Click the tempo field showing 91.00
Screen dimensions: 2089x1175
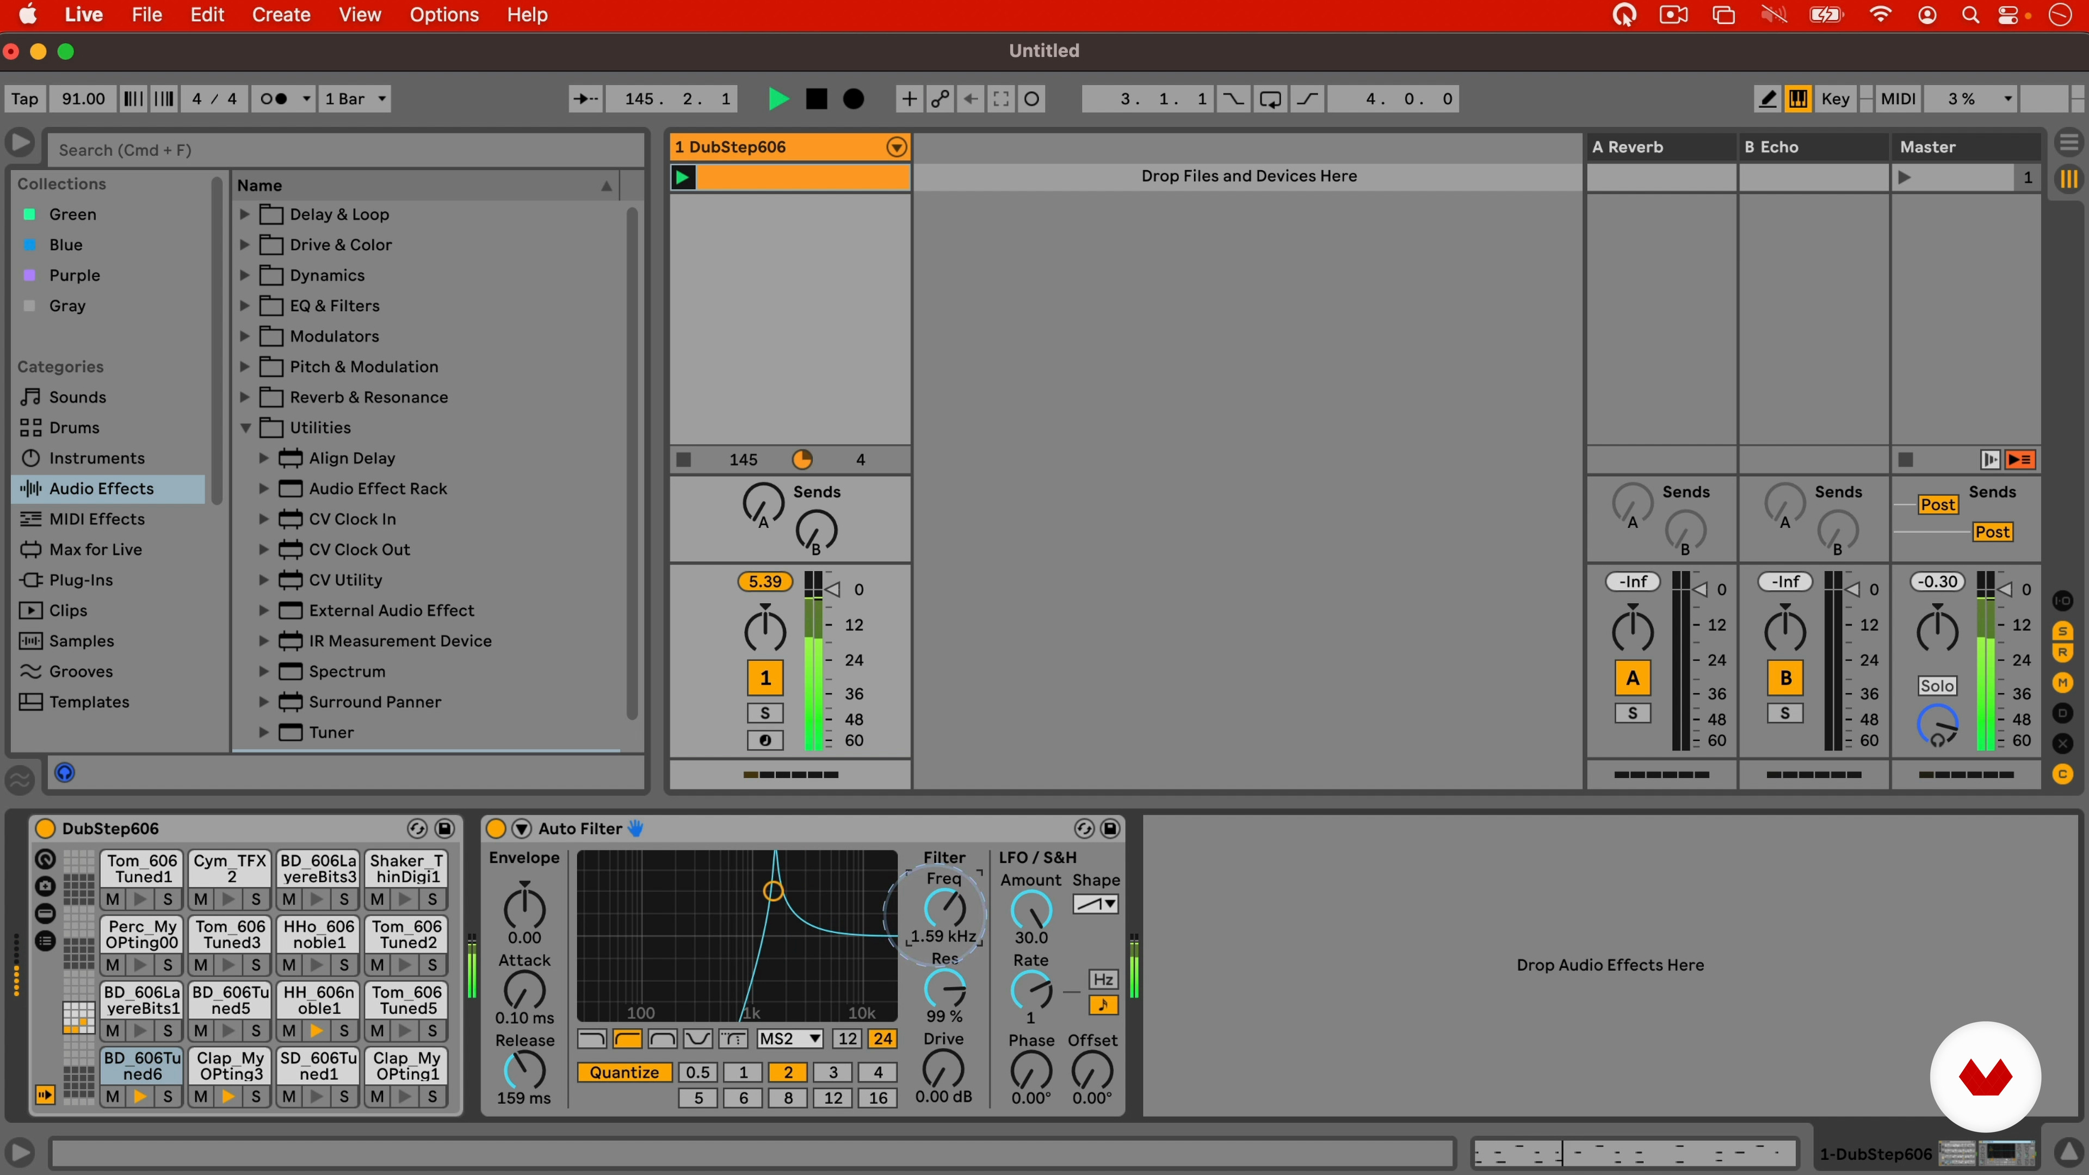[x=84, y=99]
